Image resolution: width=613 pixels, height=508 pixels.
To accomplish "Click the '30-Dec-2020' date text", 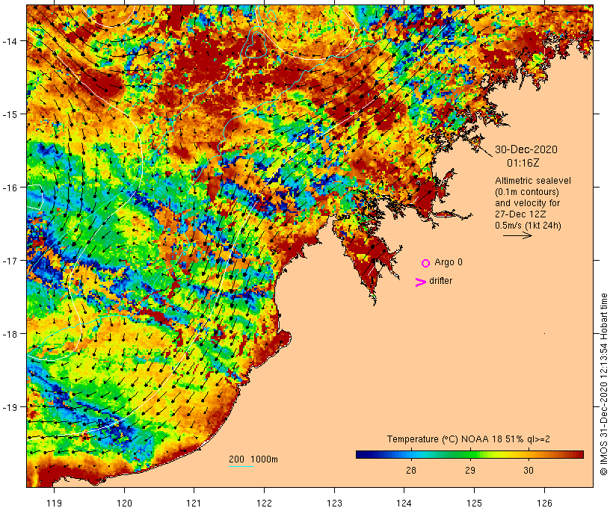I will coord(526,149).
